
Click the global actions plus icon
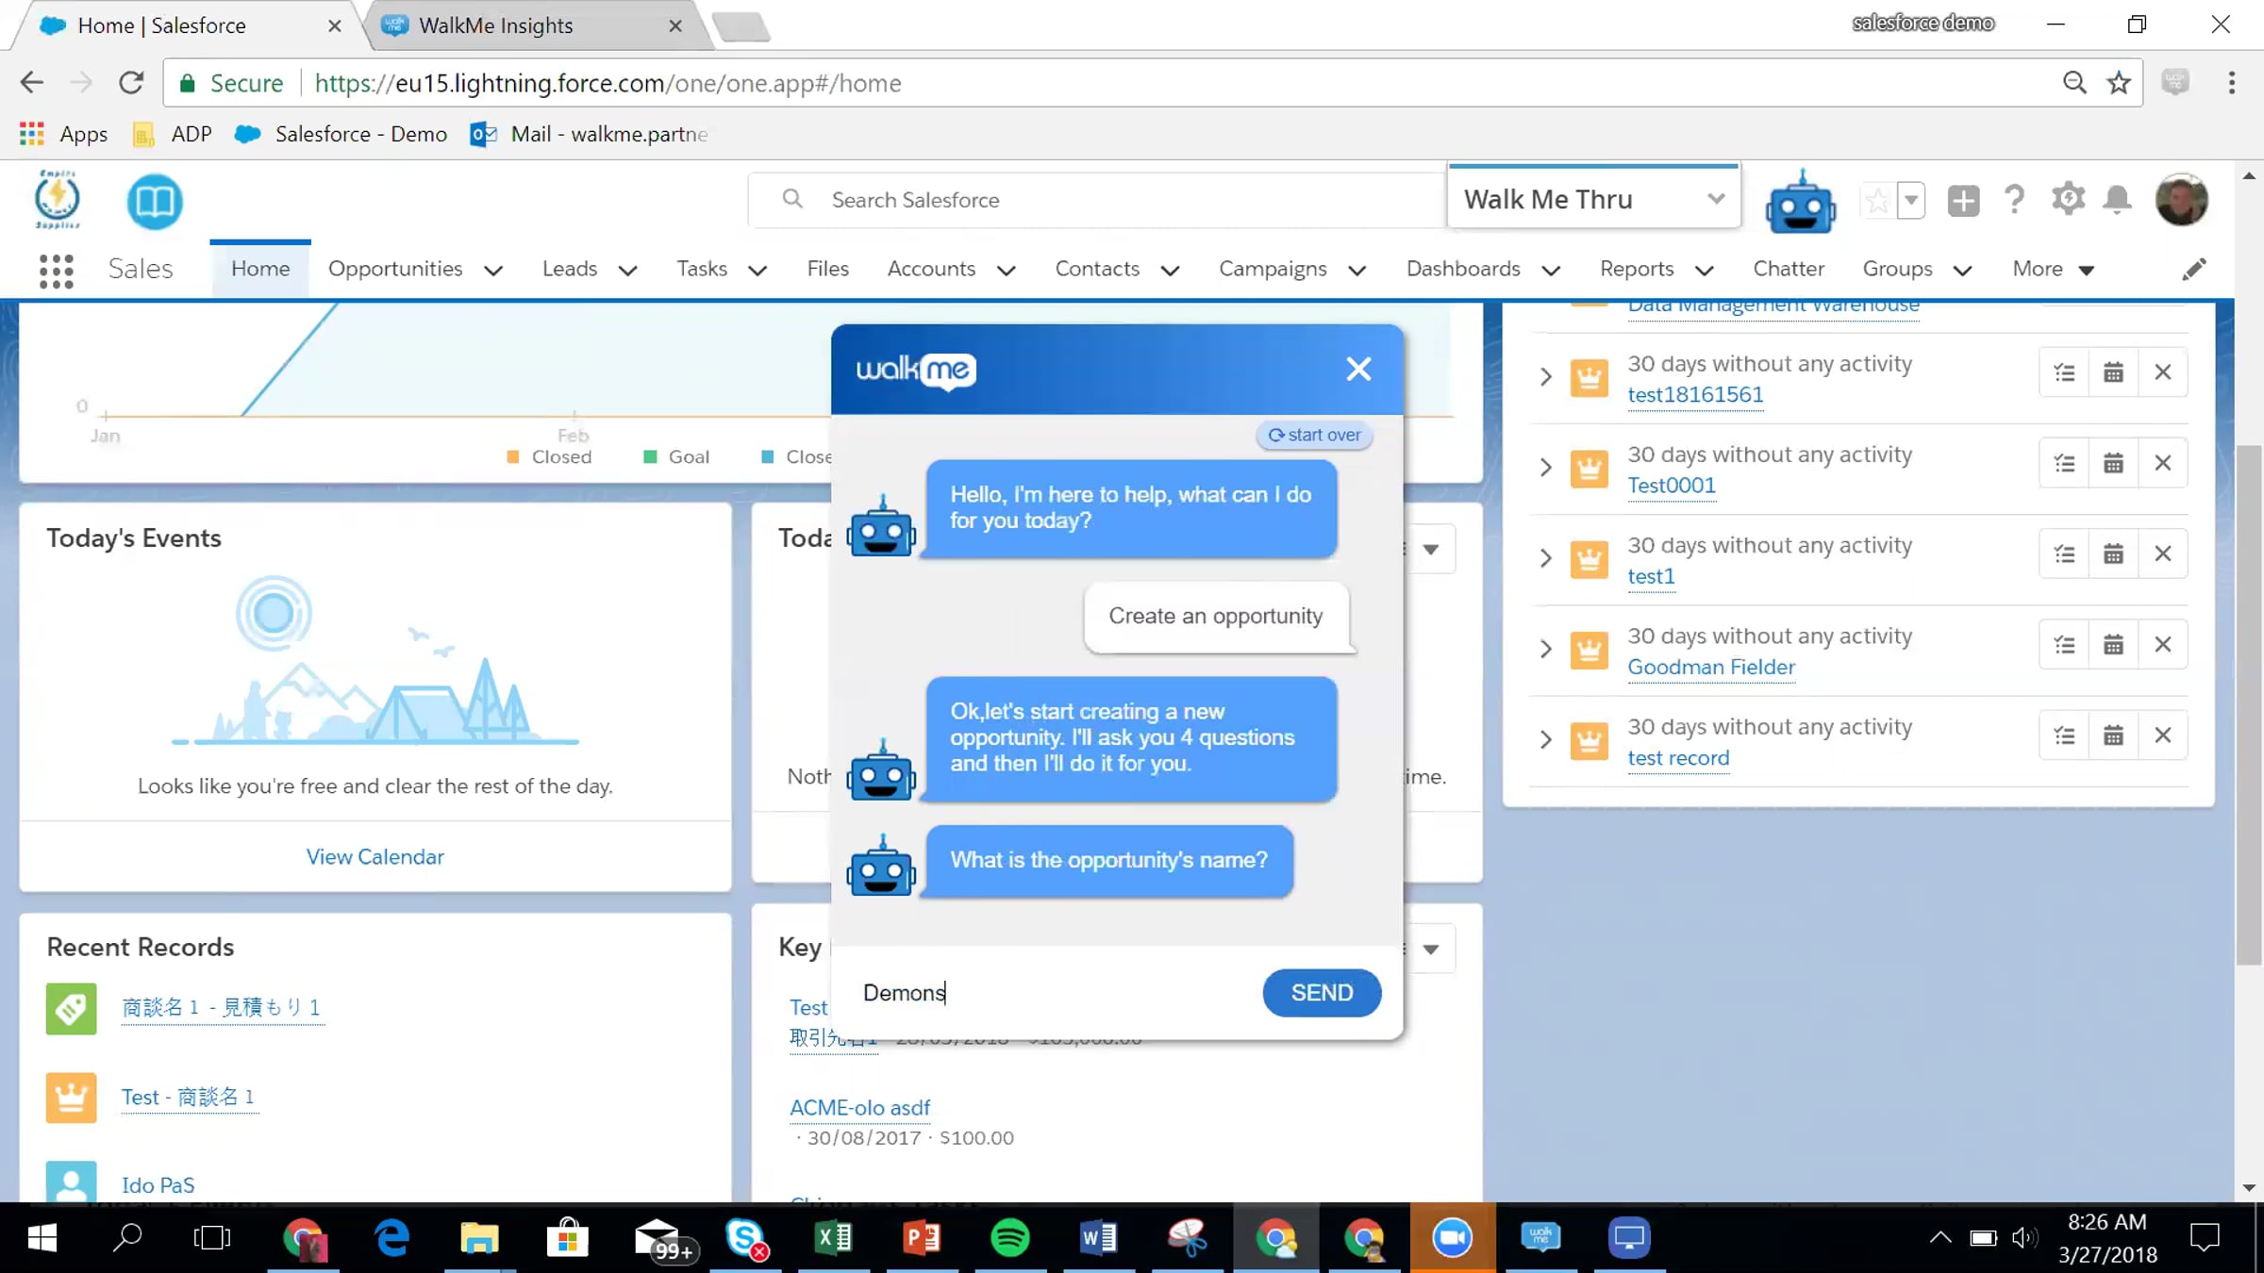click(x=1963, y=201)
